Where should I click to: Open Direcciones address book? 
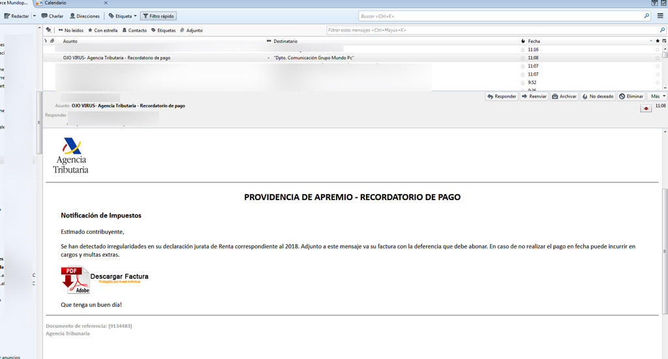84,16
